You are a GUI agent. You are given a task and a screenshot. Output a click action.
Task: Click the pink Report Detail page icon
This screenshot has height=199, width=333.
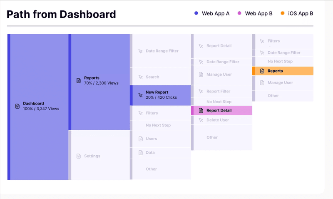pyautogui.click(x=201, y=111)
